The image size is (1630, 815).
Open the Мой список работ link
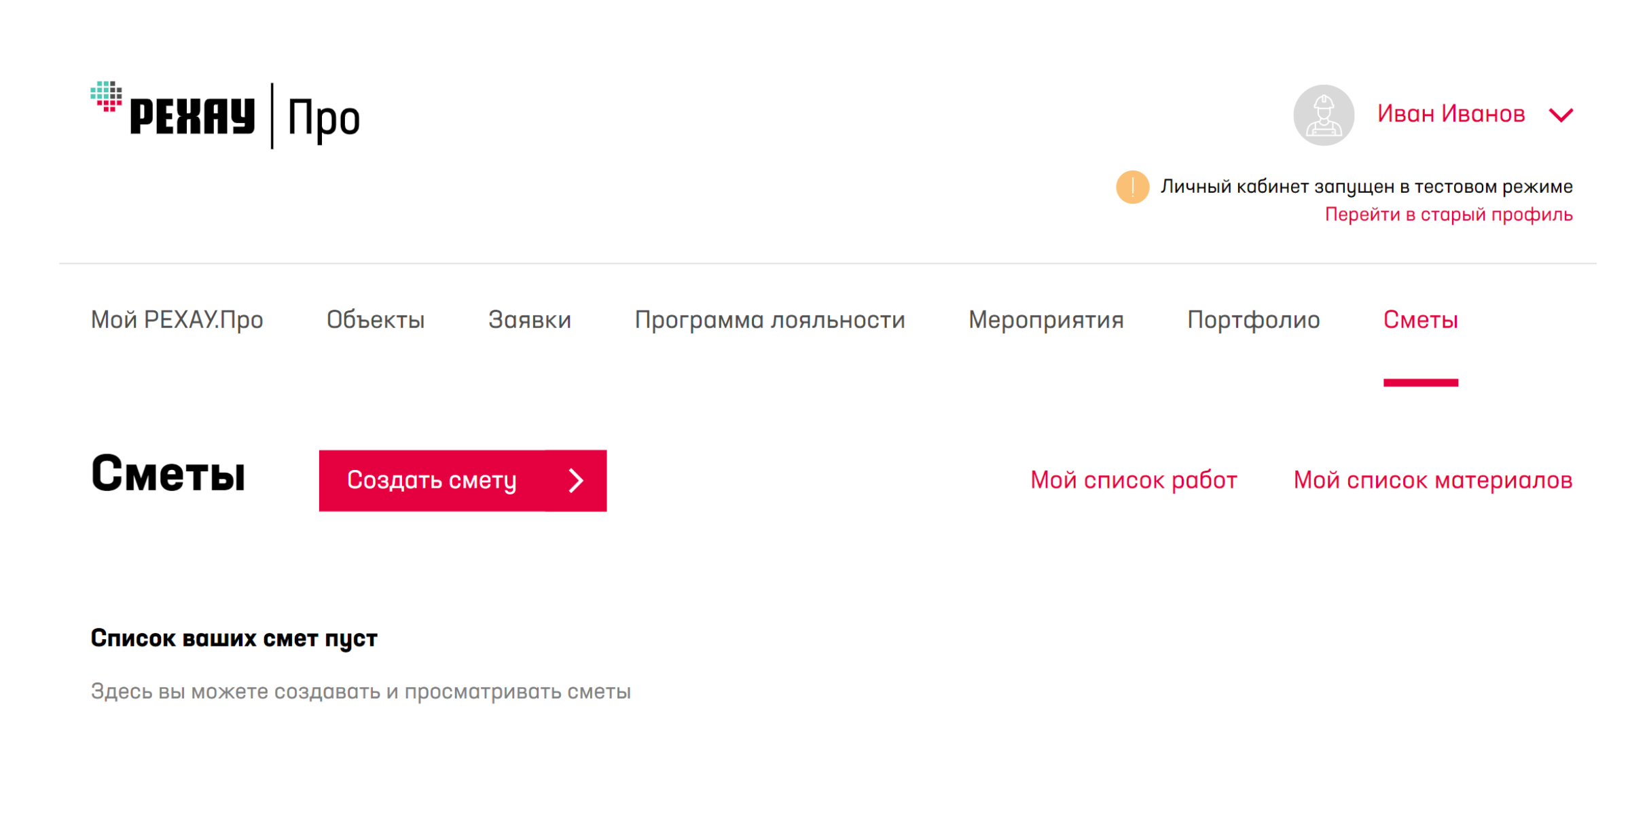click(1134, 480)
